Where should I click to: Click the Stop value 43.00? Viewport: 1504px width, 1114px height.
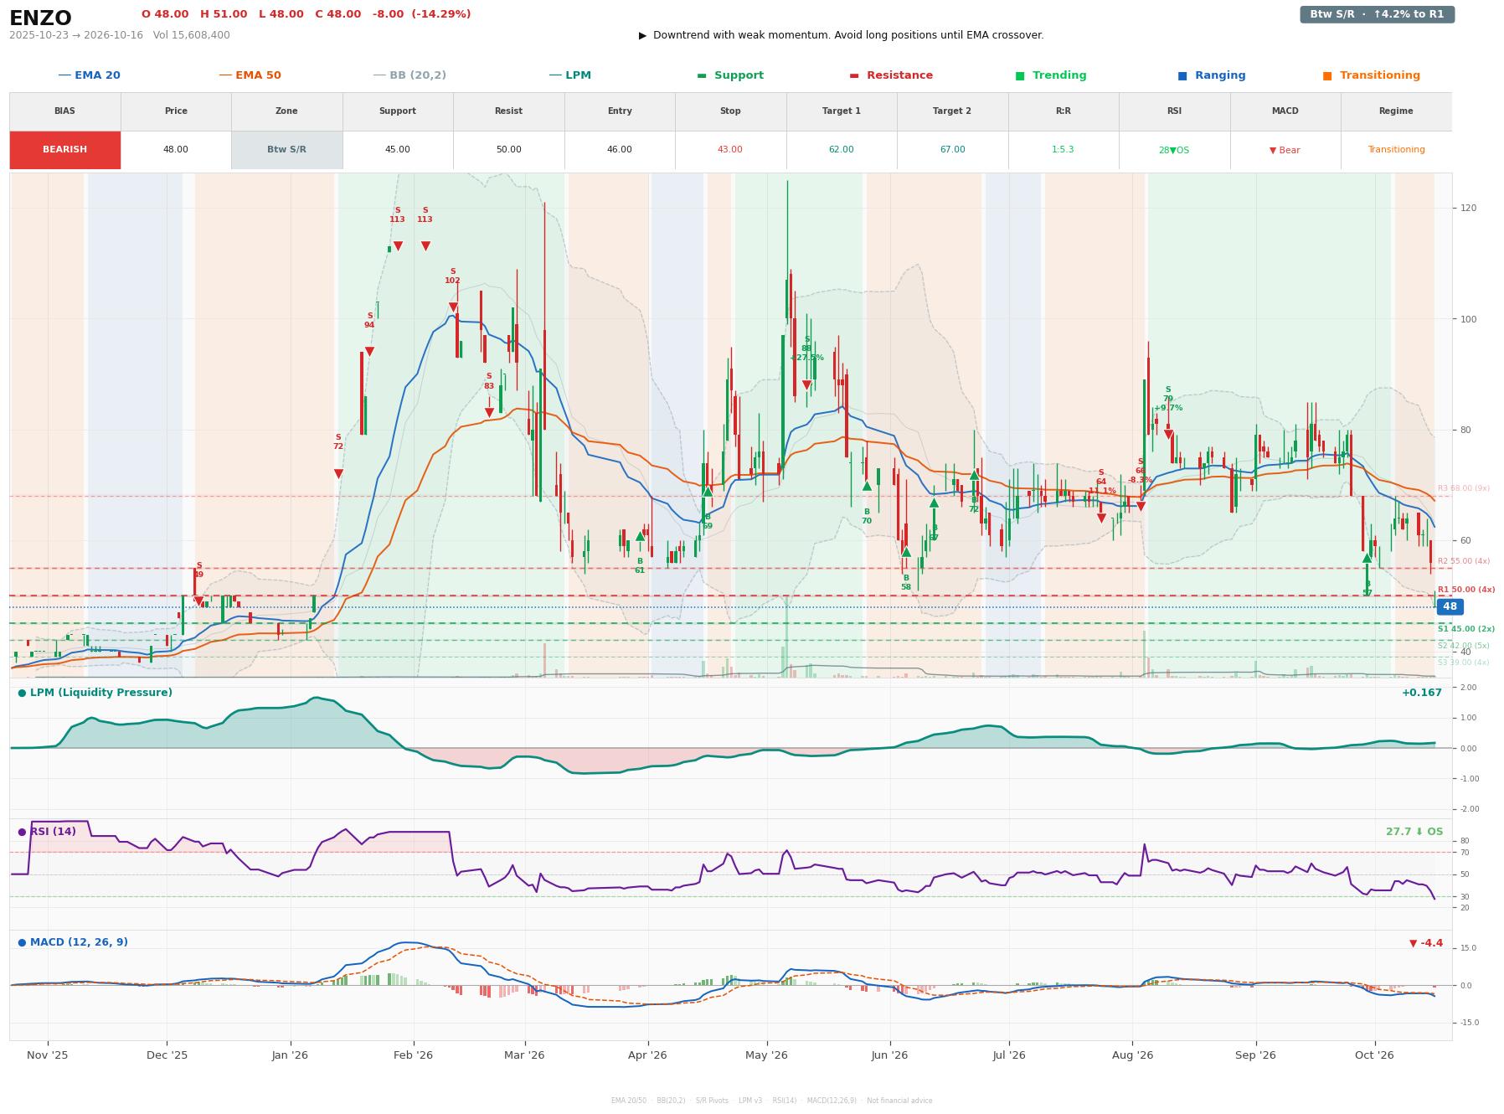(730, 150)
